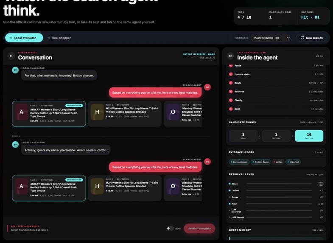This screenshot has height=243, width=333.
Task: Click the Ground Truth badge on the card below Turn 4
Action: click(x=74, y=180)
